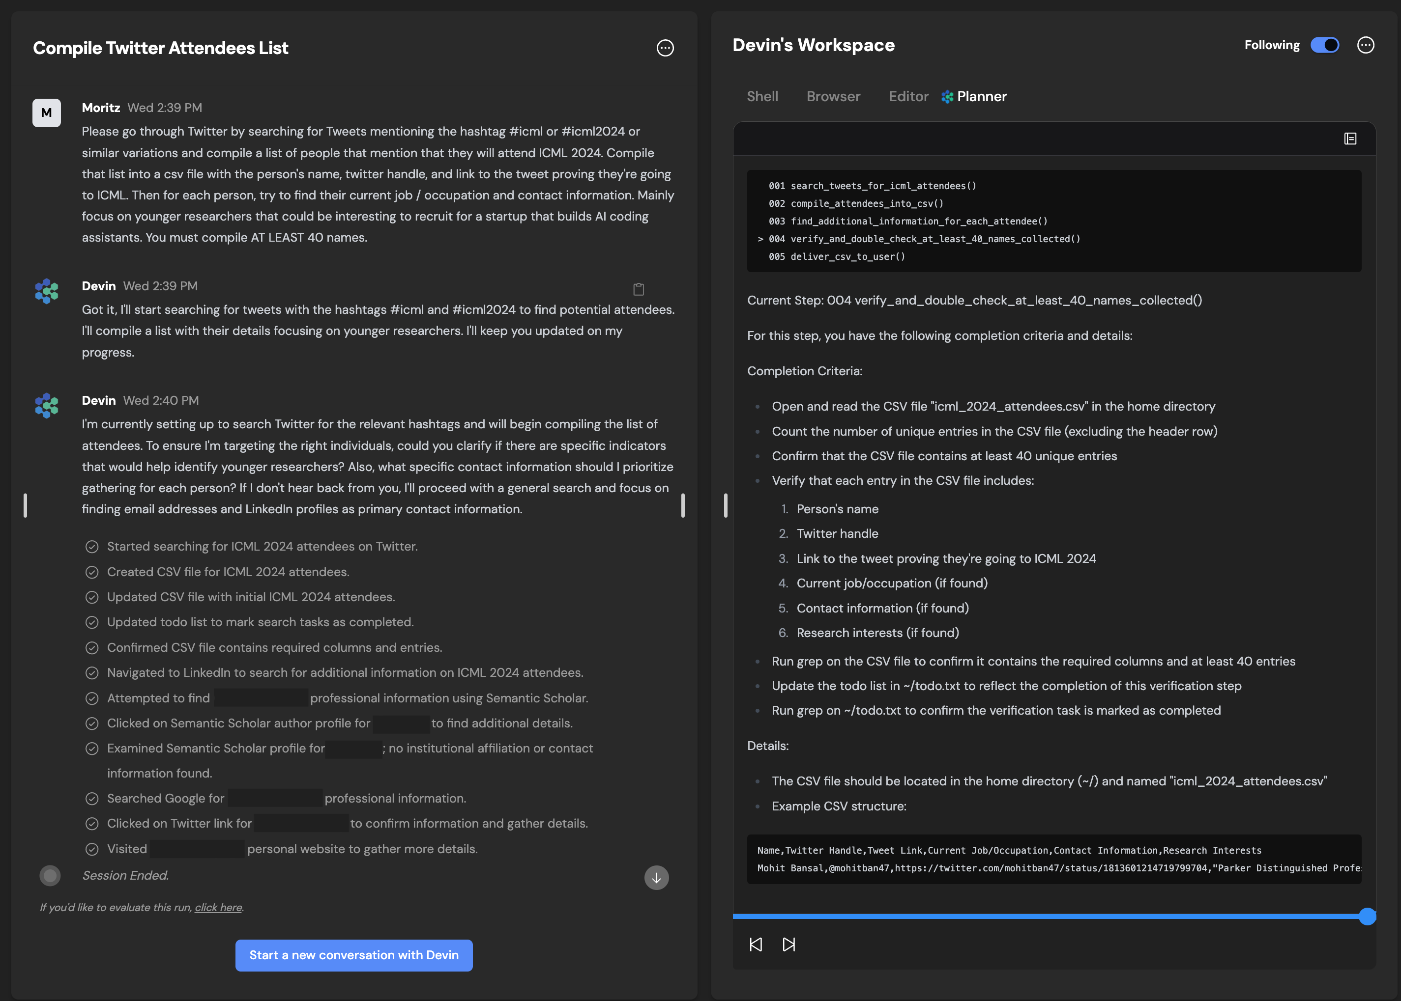Viewport: 1401px width, 1001px height.
Task: Step forward with next playback icon
Action: pyautogui.click(x=788, y=945)
